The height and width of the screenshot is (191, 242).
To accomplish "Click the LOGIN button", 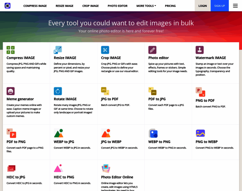I will click(203, 6).
